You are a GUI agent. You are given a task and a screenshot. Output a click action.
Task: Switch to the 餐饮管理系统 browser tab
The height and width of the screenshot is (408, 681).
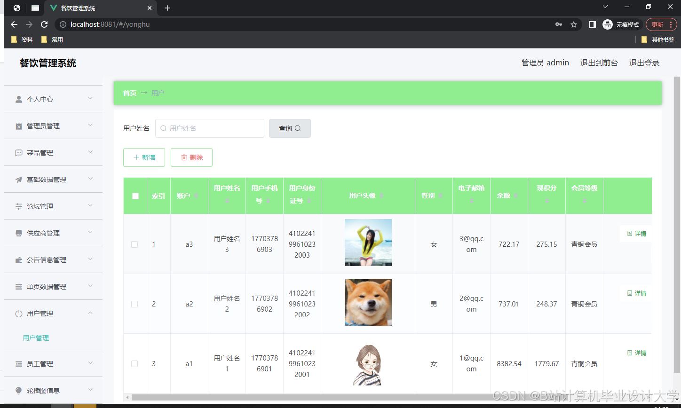pos(101,8)
